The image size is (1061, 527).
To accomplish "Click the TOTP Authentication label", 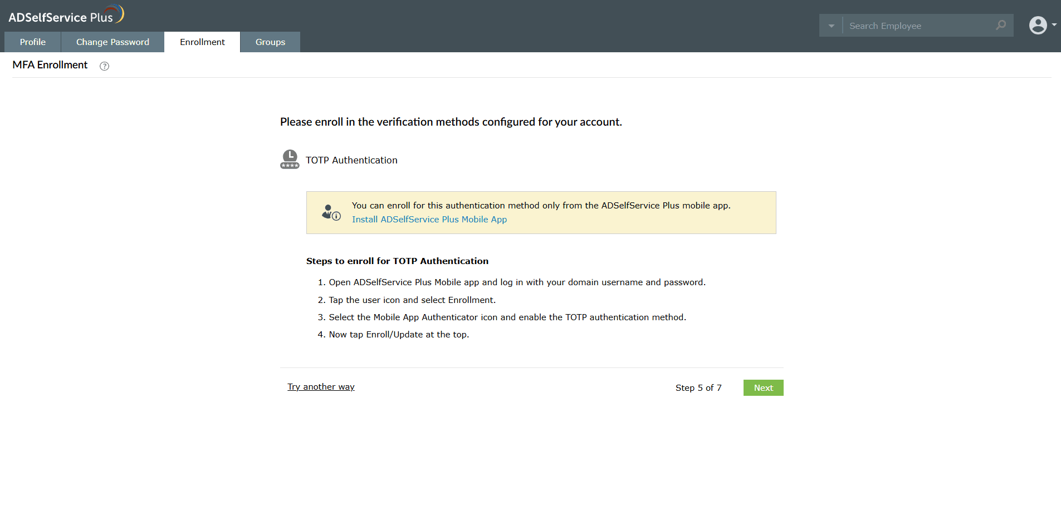I will click(x=351, y=160).
